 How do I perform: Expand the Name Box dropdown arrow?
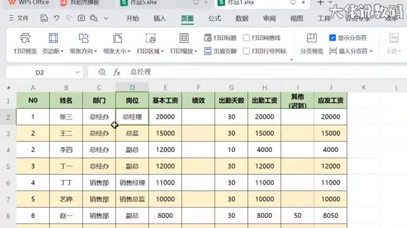click(78, 72)
